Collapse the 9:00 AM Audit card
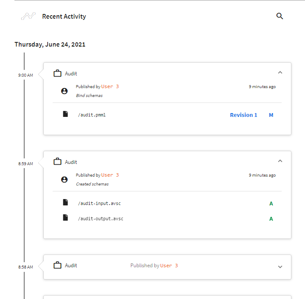Image resolution: width=305 pixels, height=299 pixels. coord(280,72)
